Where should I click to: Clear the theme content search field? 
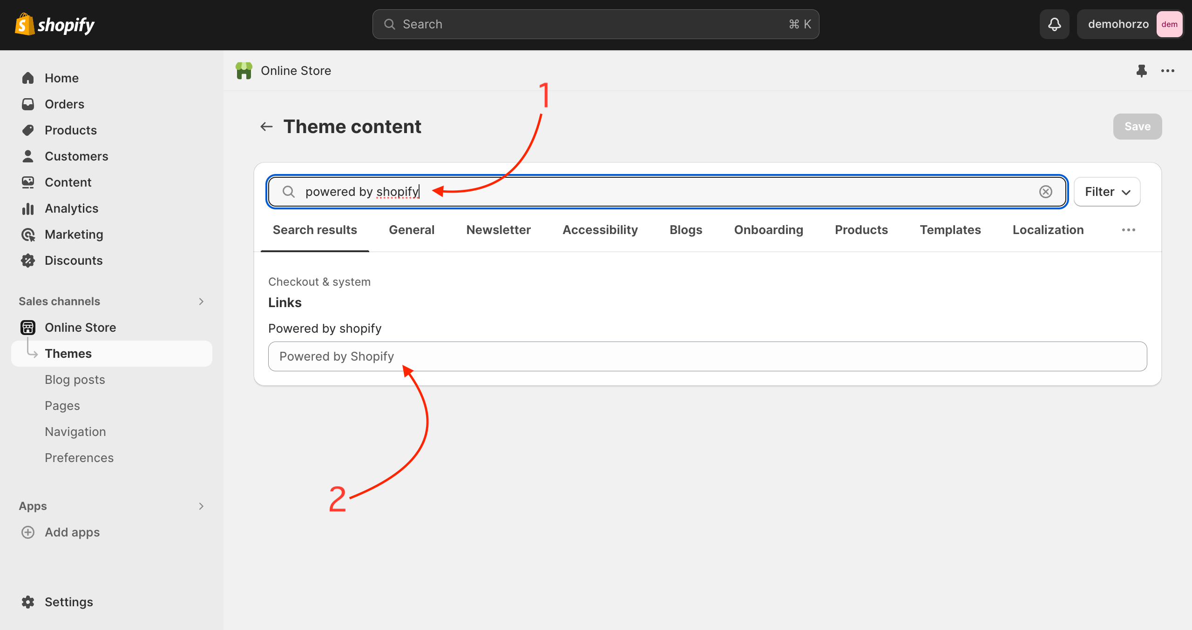(x=1045, y=192)
